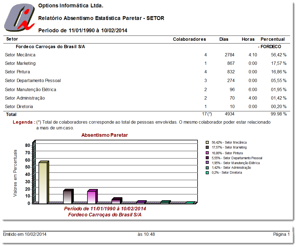Screen dimensions: 297x247
Task: Click the hours value 4:10
Action: (253, 55)
